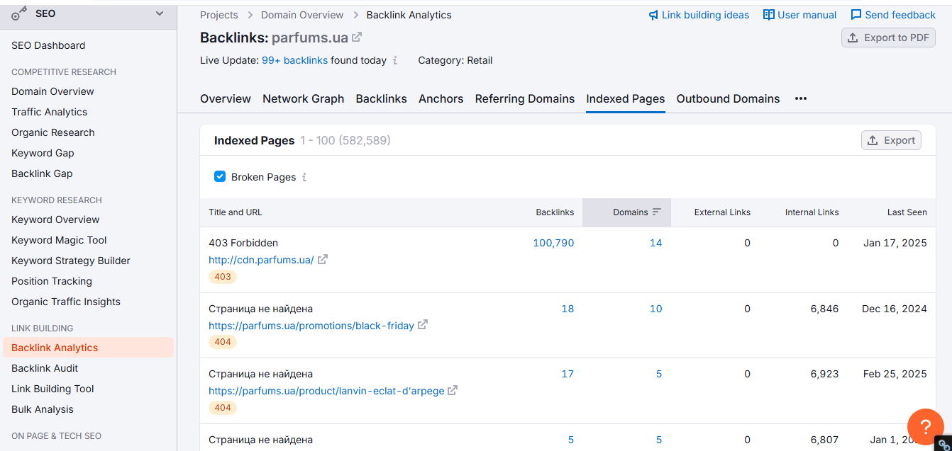
Task: Open Domain Overview in sidebar
Action: pyautogui.click(x=52, y=91)
